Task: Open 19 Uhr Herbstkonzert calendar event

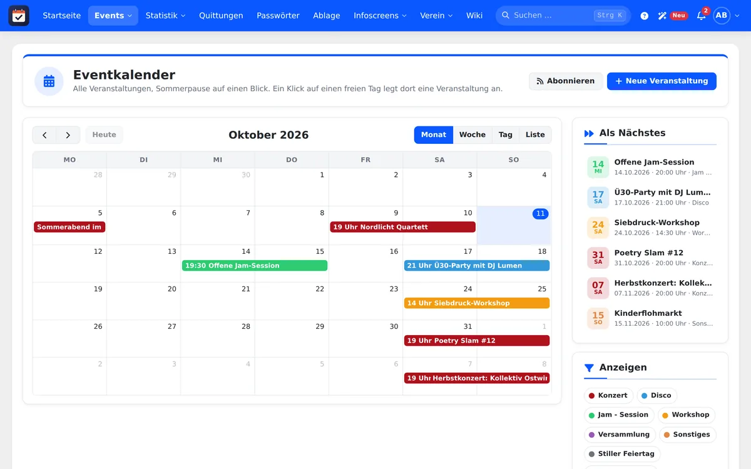Action: click(x=477, y=378)
